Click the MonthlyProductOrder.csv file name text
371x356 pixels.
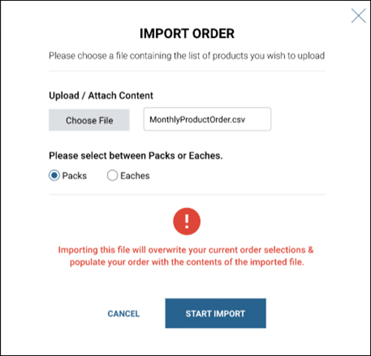point(197,120)
